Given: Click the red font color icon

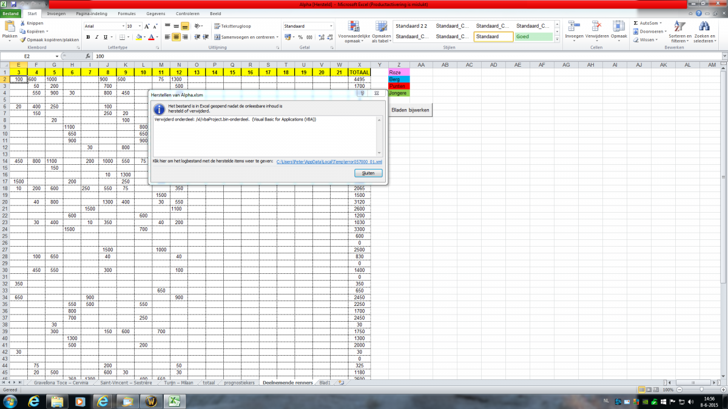Looking at the screenshot, I should coord(152,37).
